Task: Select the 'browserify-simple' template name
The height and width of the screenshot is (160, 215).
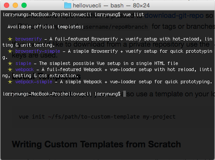Action: 38,51
